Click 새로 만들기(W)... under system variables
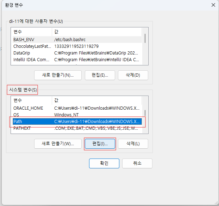 (x=58, y=144)
